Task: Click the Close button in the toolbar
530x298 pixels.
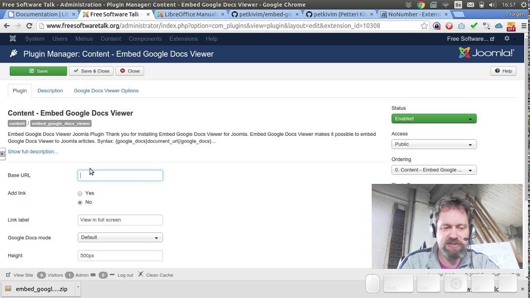Action: pyautogui.click(x=130, y=71)
